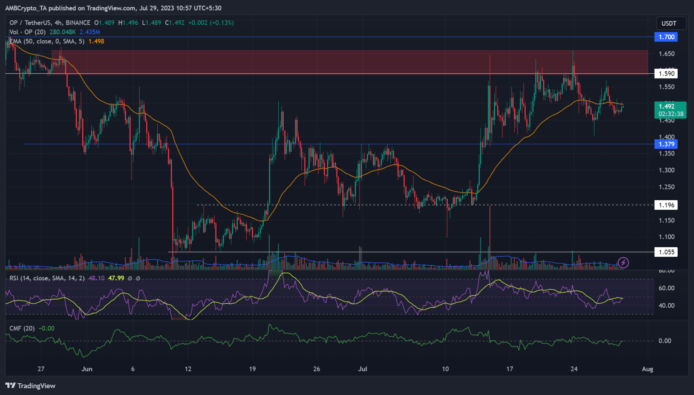Click the purple lightning bolt icon
694x395 pixels.
click(x=623, y=263)
